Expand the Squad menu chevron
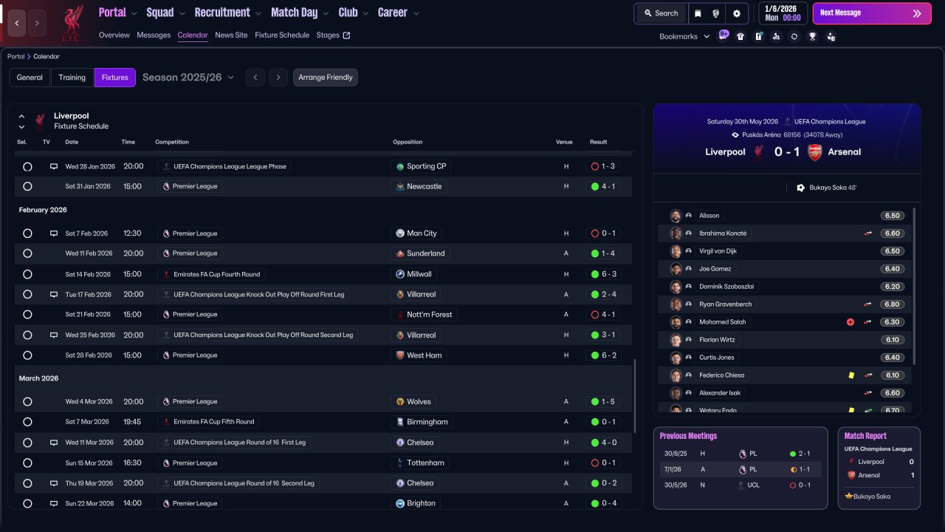The width and height of the screenshot is (945, 532). pyautogui.click(x=182, y=13)
